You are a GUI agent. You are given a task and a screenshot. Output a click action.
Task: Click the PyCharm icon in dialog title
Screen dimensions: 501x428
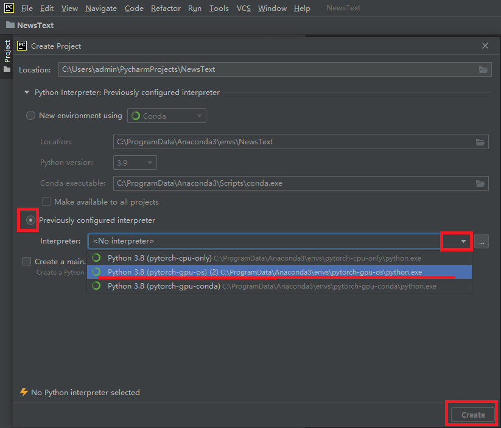[22, 46]
